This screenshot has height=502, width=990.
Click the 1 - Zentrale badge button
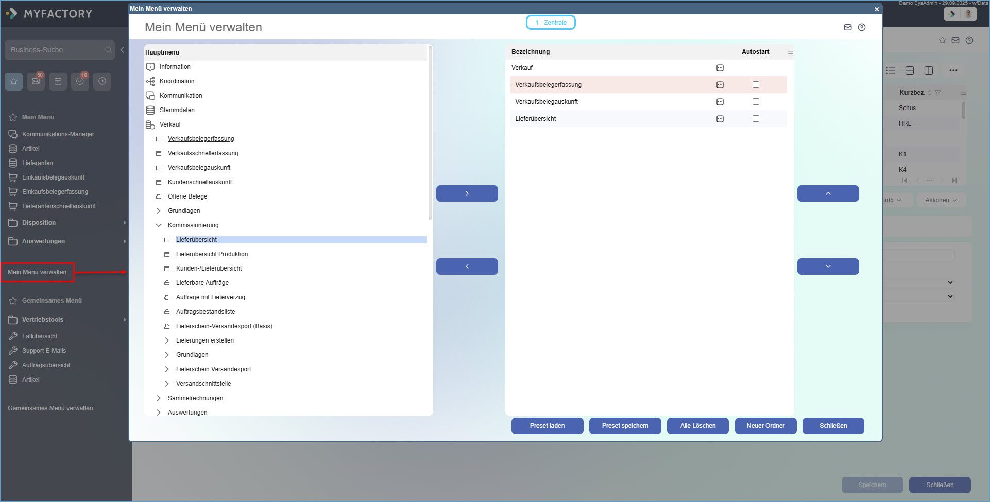(x=551, y=23)
